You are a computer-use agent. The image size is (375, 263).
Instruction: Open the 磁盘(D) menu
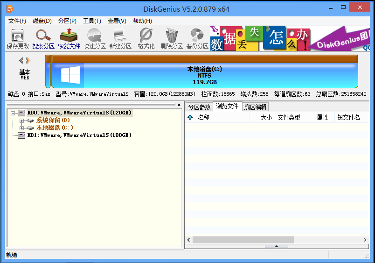42,21
